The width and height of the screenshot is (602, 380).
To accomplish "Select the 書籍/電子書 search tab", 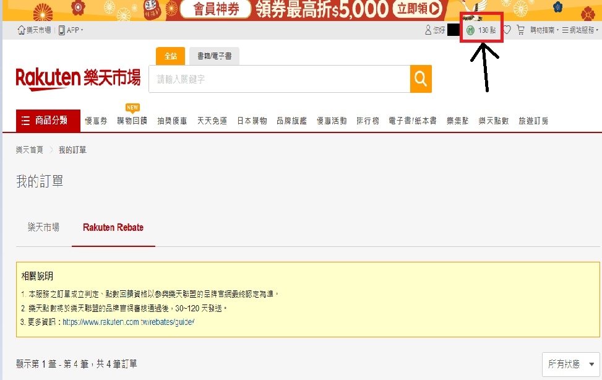I will tap(214, 56).
